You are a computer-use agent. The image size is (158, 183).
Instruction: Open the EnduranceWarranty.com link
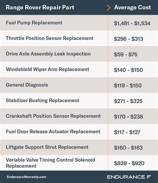click(27, 177)
